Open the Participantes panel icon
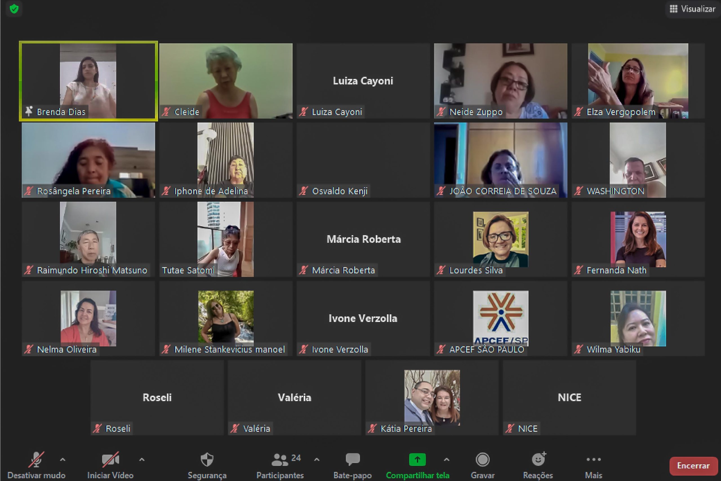 click(279, 459)
